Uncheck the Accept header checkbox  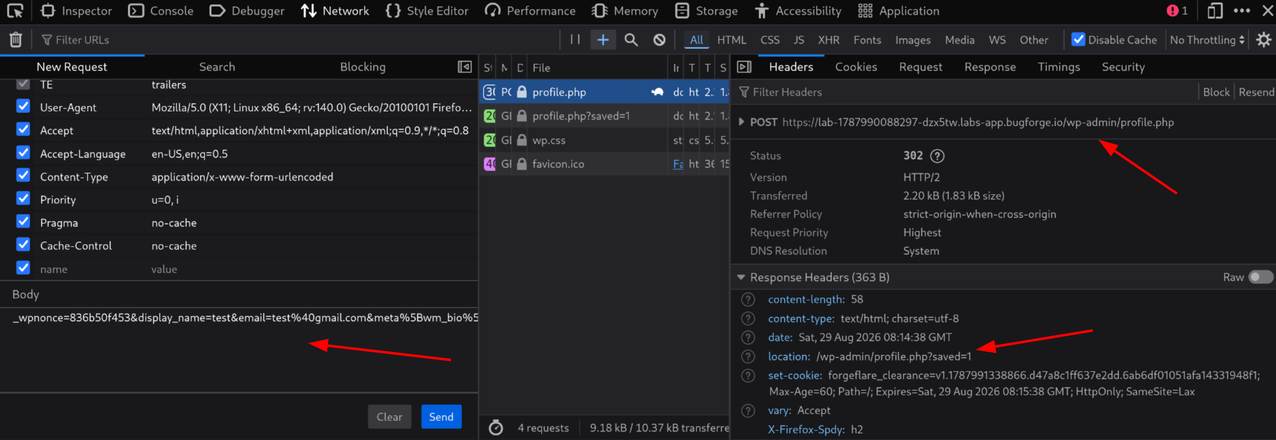[x=23, y=129]
